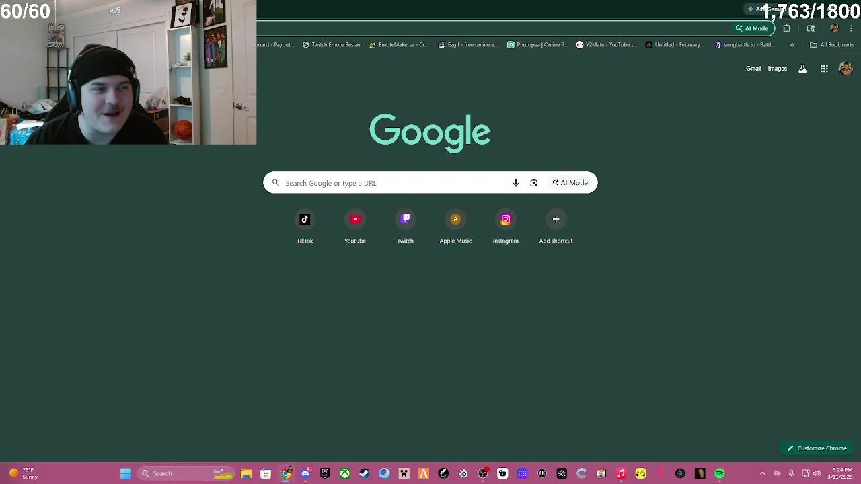The image size is (861, 484).
Task: Open Steam from taskbar
Action: point(365,473)
